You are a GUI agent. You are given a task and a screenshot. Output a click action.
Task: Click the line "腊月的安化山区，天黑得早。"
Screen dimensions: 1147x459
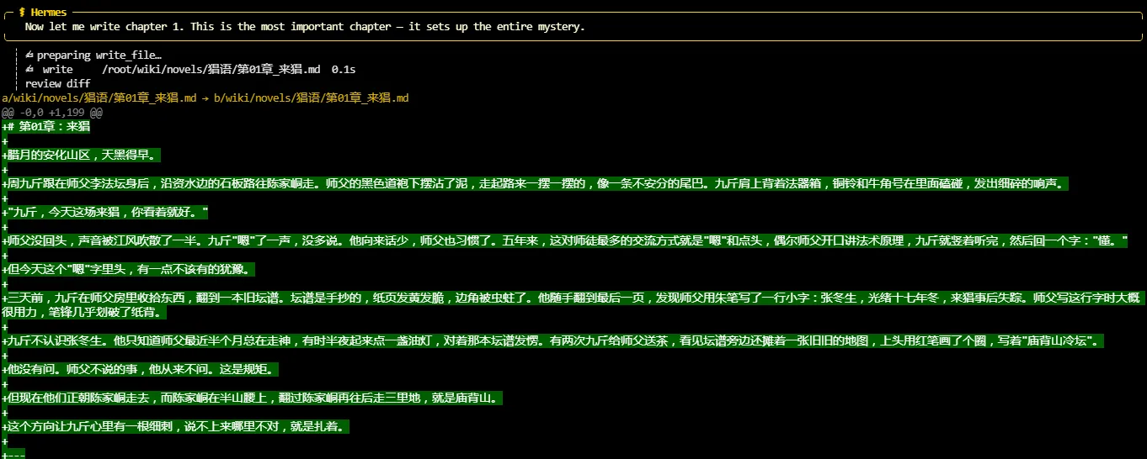pos(82,156)
